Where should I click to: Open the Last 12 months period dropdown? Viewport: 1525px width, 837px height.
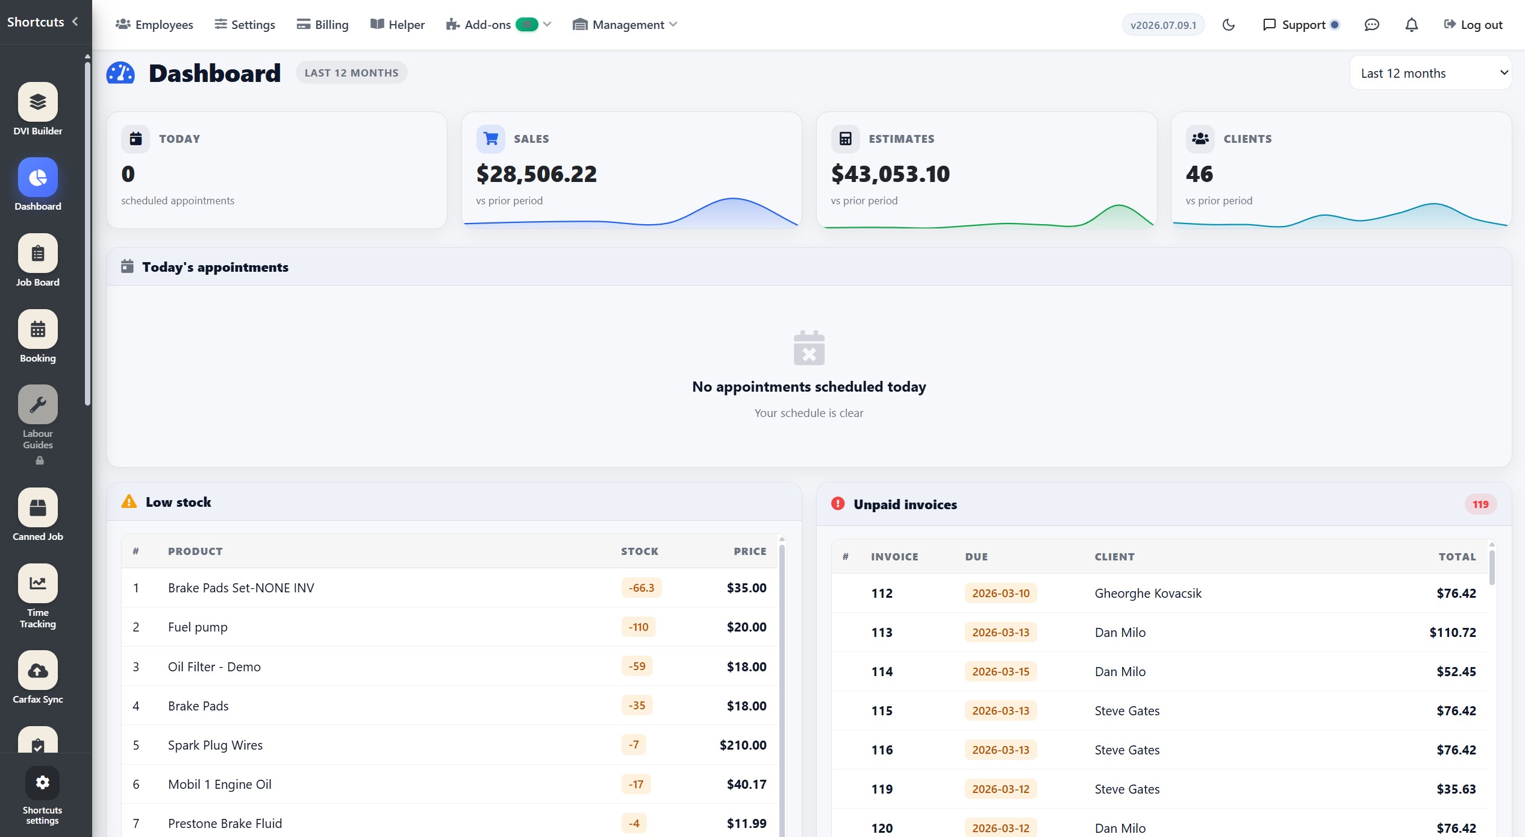pyautogui.click(x=1430, y=73)
